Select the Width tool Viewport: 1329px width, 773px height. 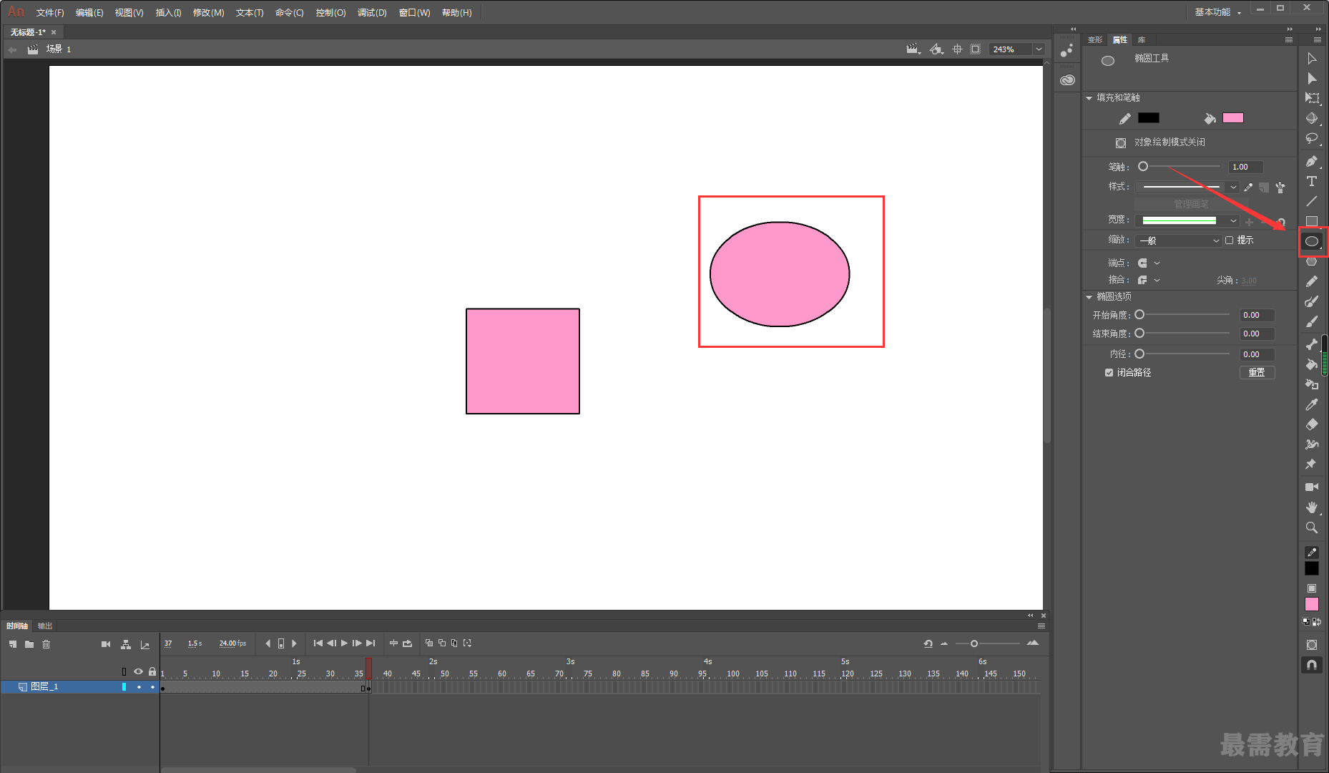tap(1311, 445)
